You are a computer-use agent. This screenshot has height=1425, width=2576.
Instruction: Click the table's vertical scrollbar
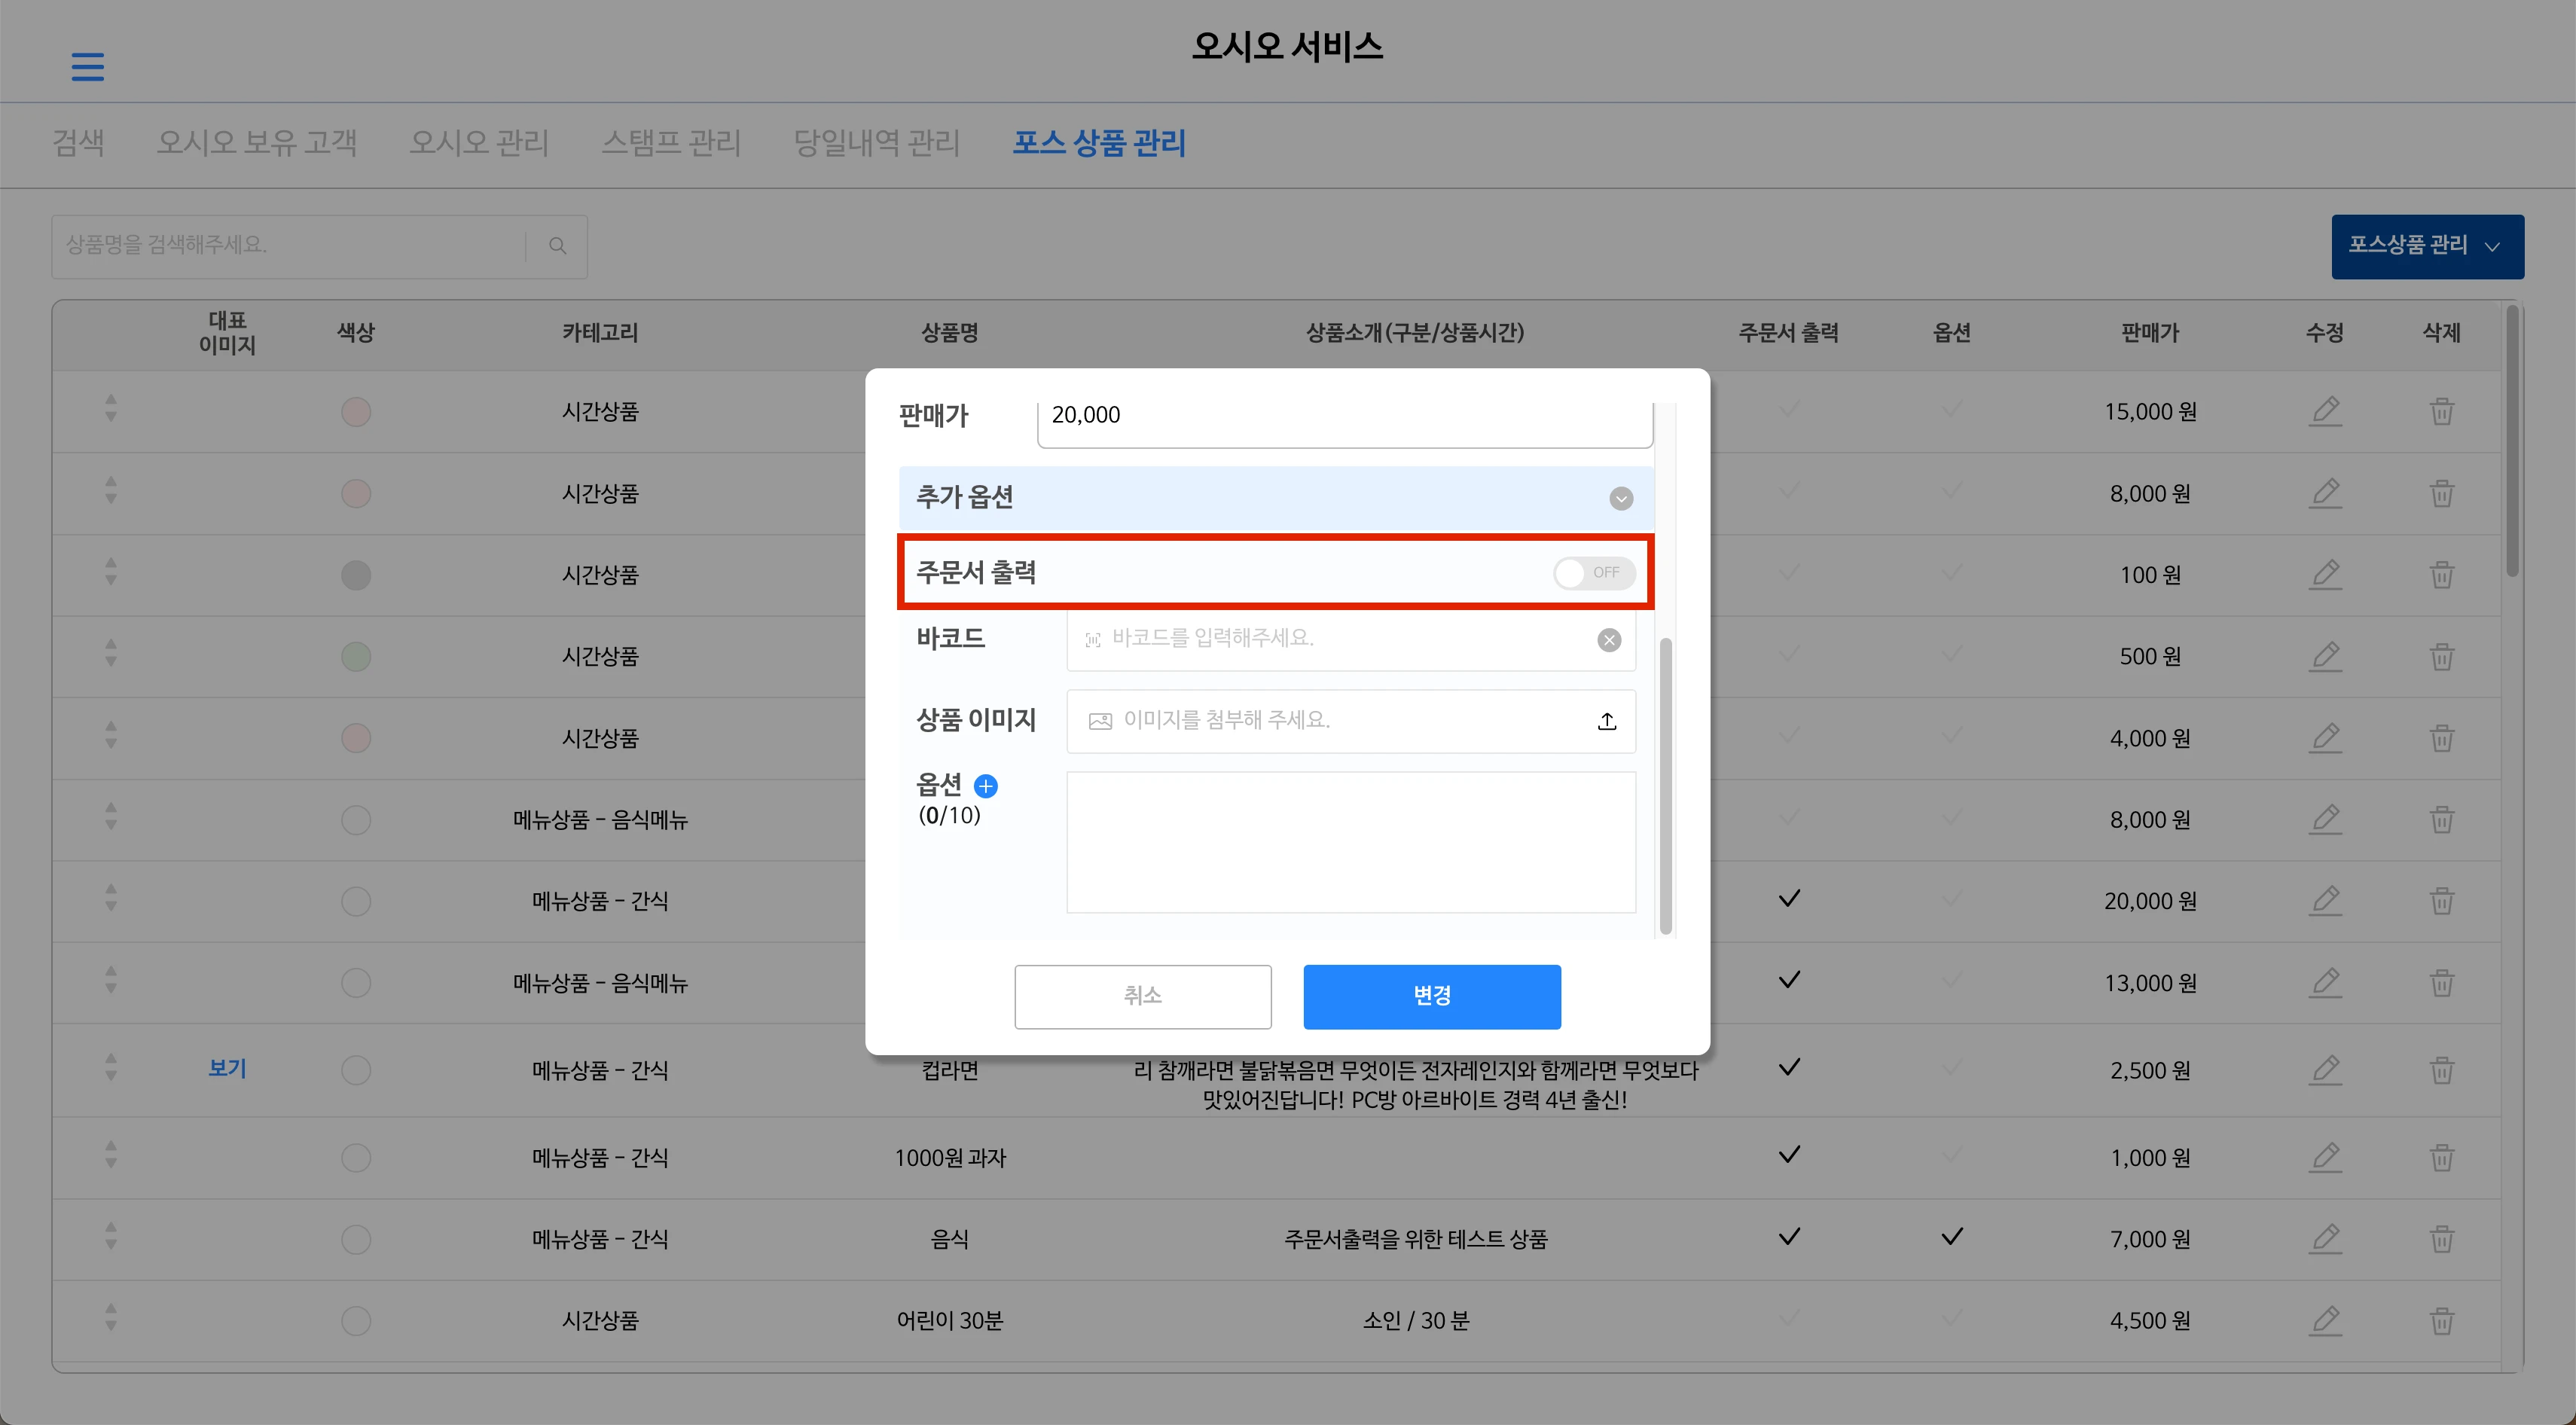[2513, 440]
